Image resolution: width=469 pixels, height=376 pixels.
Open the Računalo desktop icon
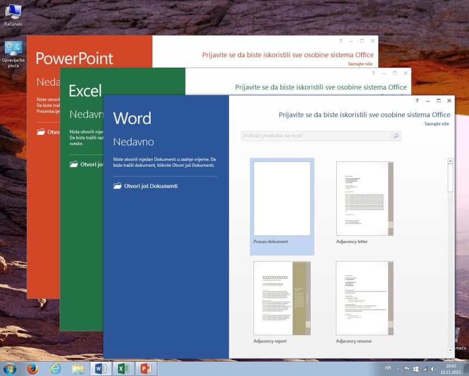pos(13,15)
